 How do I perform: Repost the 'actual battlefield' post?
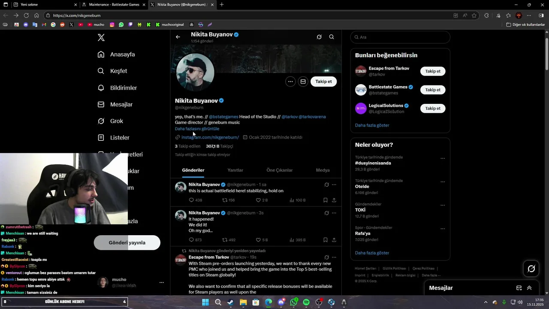(228, 200)
